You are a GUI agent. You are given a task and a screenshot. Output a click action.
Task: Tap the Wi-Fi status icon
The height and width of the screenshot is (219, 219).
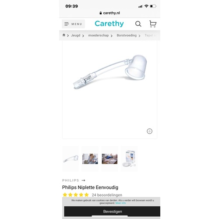[146, 6]
